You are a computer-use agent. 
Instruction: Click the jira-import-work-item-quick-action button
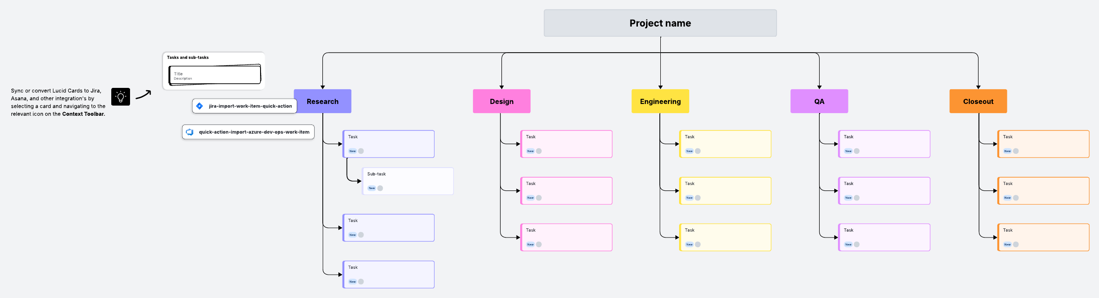click(x=245, y=106)
